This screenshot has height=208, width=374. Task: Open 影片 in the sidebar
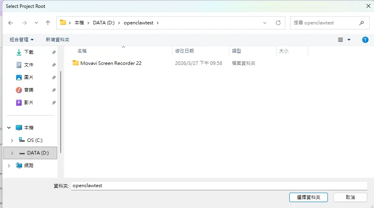(x=29, y=103)
